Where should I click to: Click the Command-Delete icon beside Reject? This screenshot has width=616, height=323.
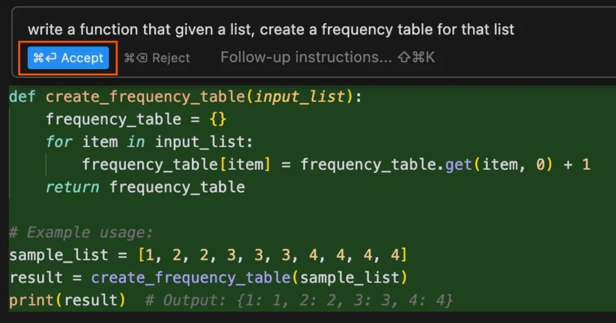point(136,58)
